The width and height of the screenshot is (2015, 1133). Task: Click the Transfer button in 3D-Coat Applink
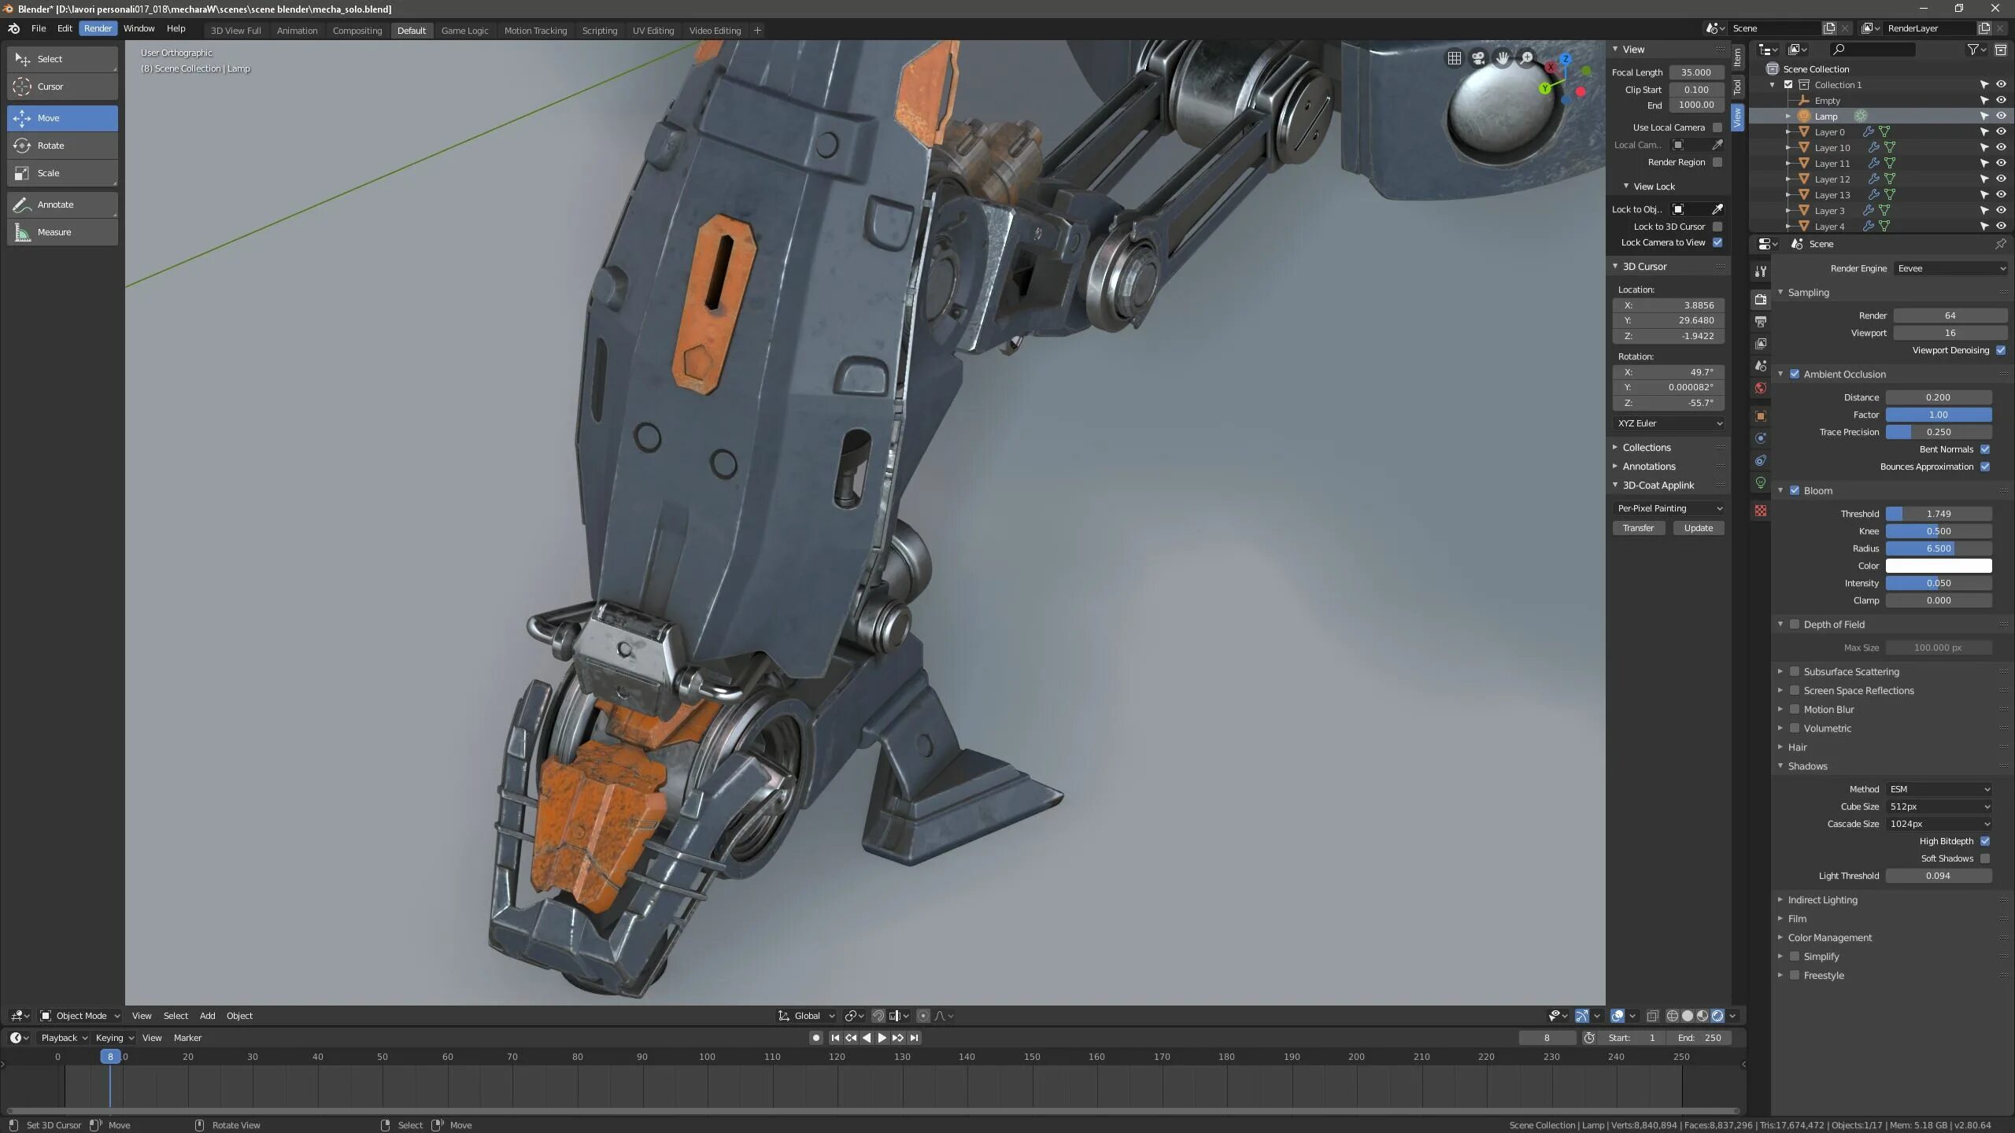pos(1638,528)
